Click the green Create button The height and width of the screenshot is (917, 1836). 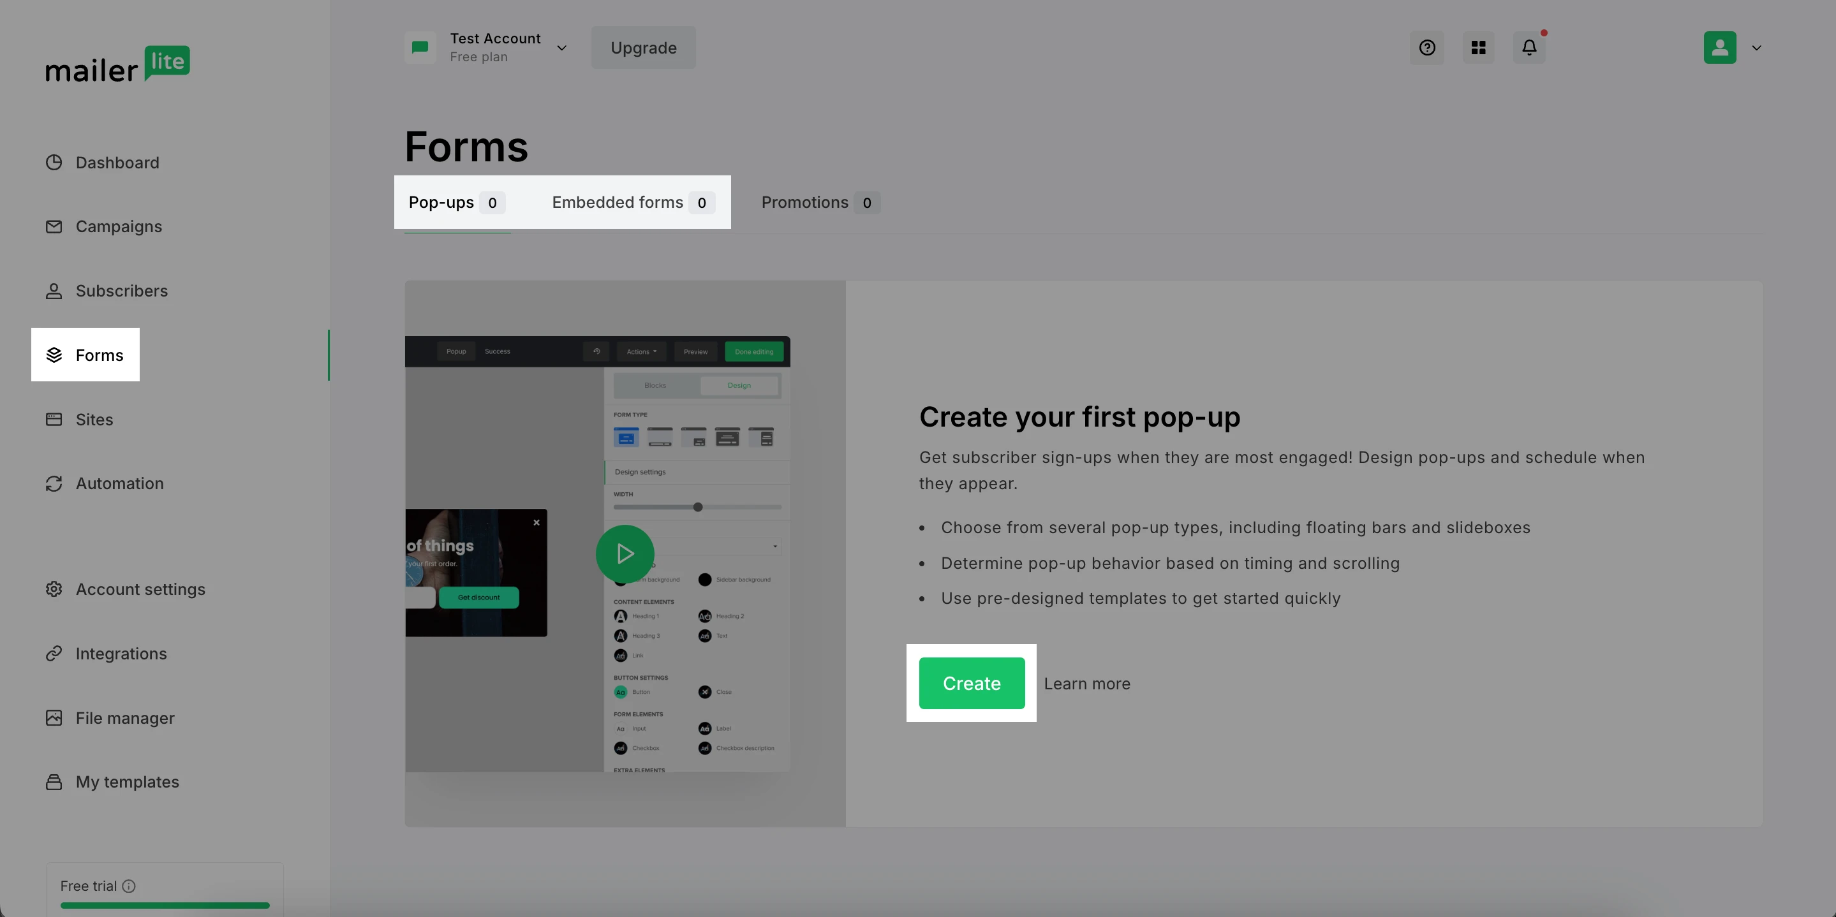[x=971, y=684]
